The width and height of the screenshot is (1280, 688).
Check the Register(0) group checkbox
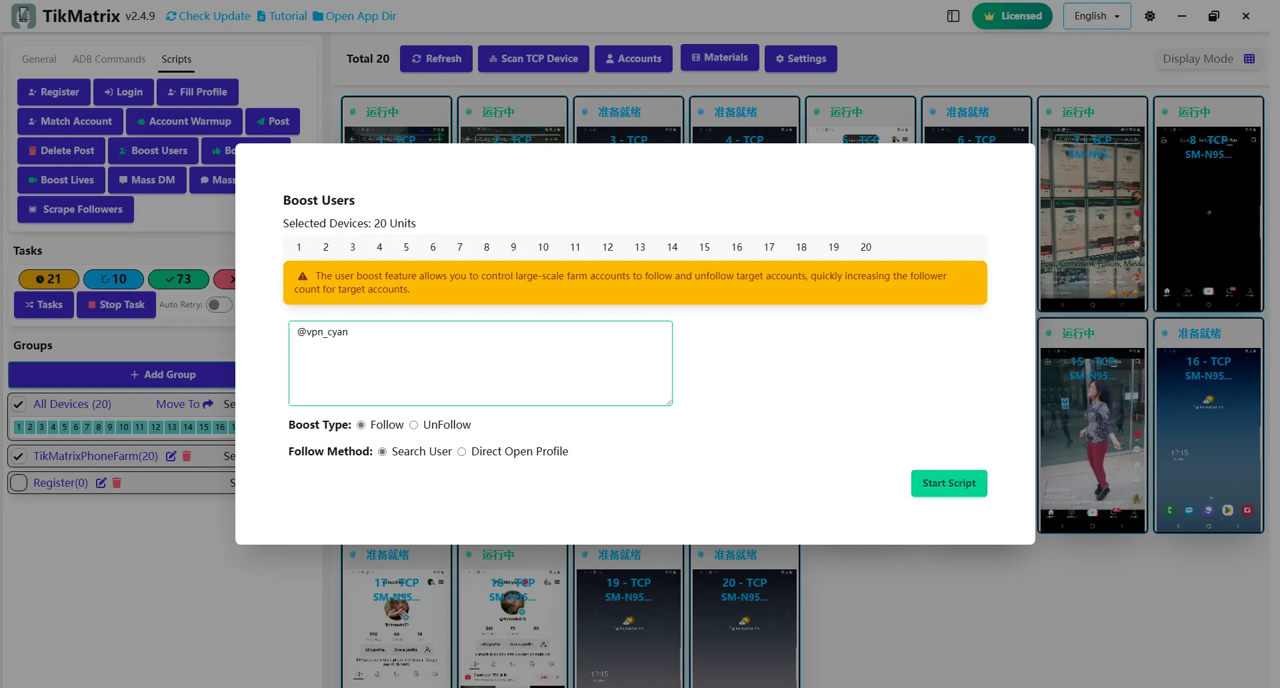[19, 483]
